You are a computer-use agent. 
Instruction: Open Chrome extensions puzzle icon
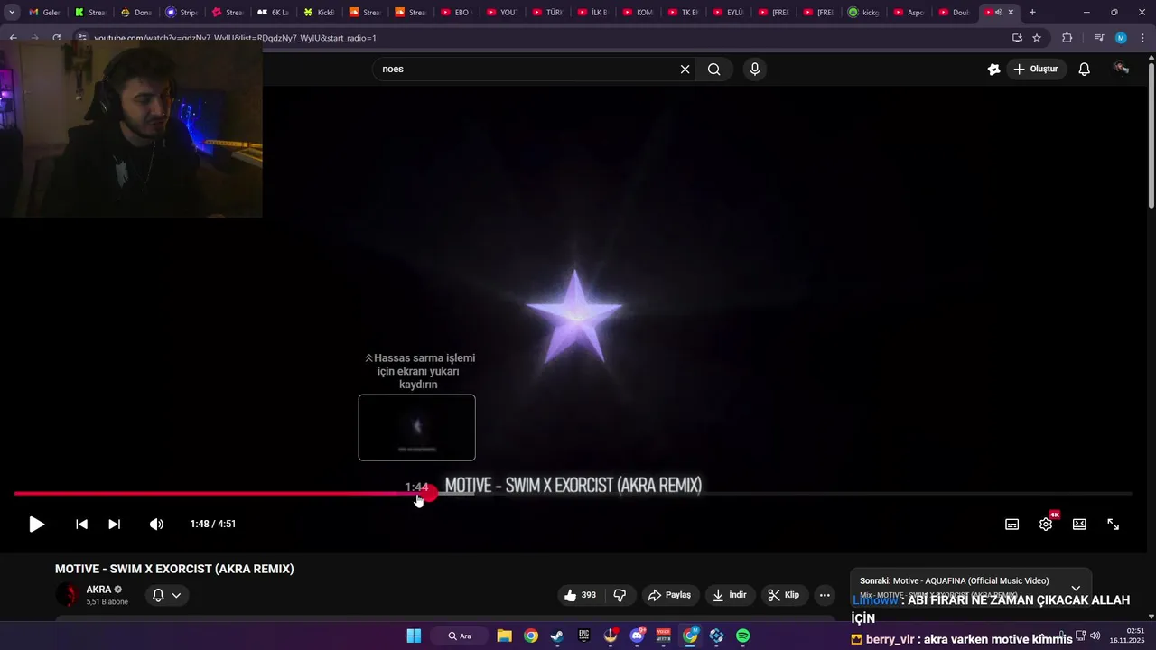point(1067,38)
